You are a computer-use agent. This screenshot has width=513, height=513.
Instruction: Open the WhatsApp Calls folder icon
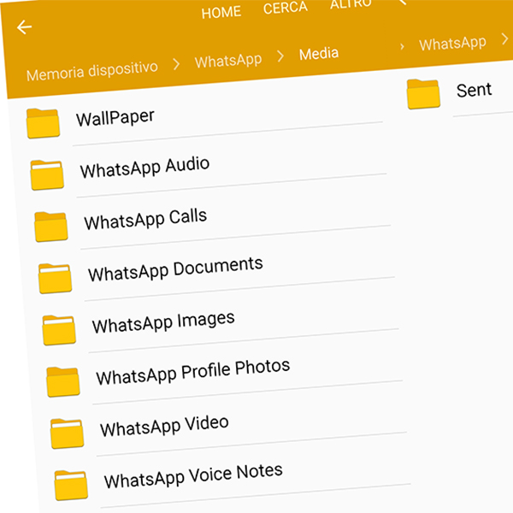(51, 227)
